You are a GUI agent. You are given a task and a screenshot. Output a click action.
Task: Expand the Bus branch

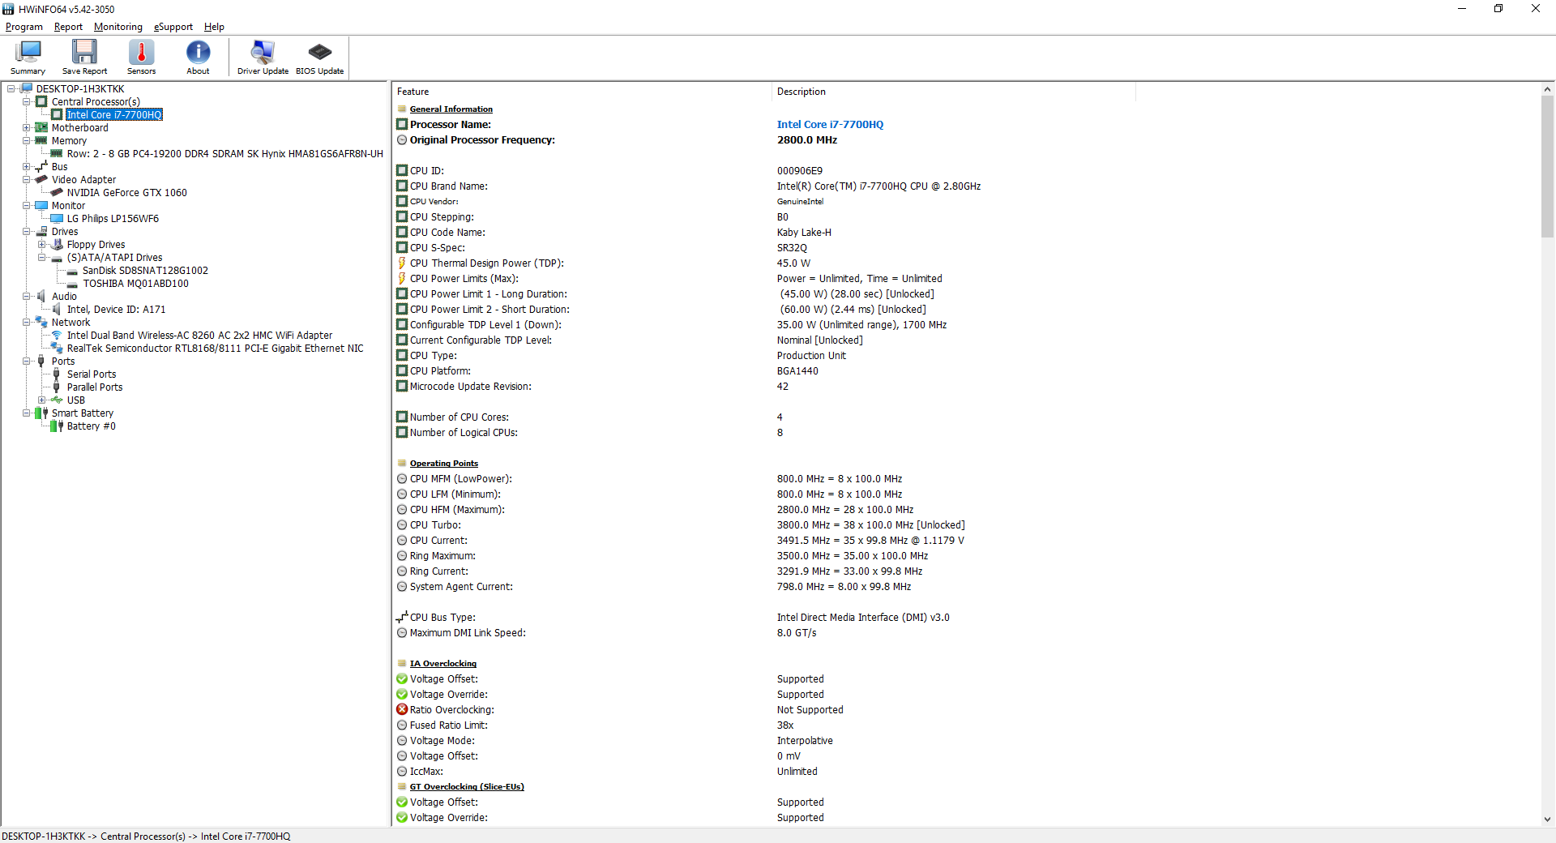point(26,166)
